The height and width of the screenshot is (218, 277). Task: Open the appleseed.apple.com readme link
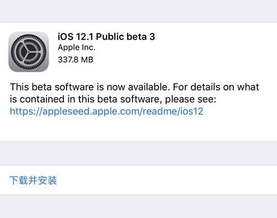[106, 111]
